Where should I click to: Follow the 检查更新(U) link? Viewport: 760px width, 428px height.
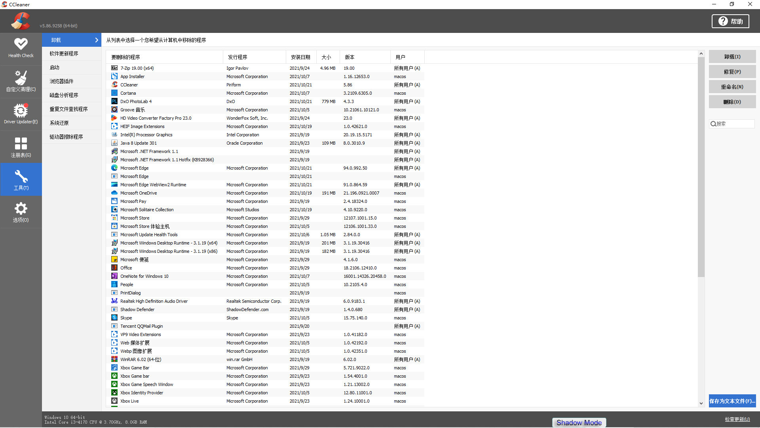(737, 419)
